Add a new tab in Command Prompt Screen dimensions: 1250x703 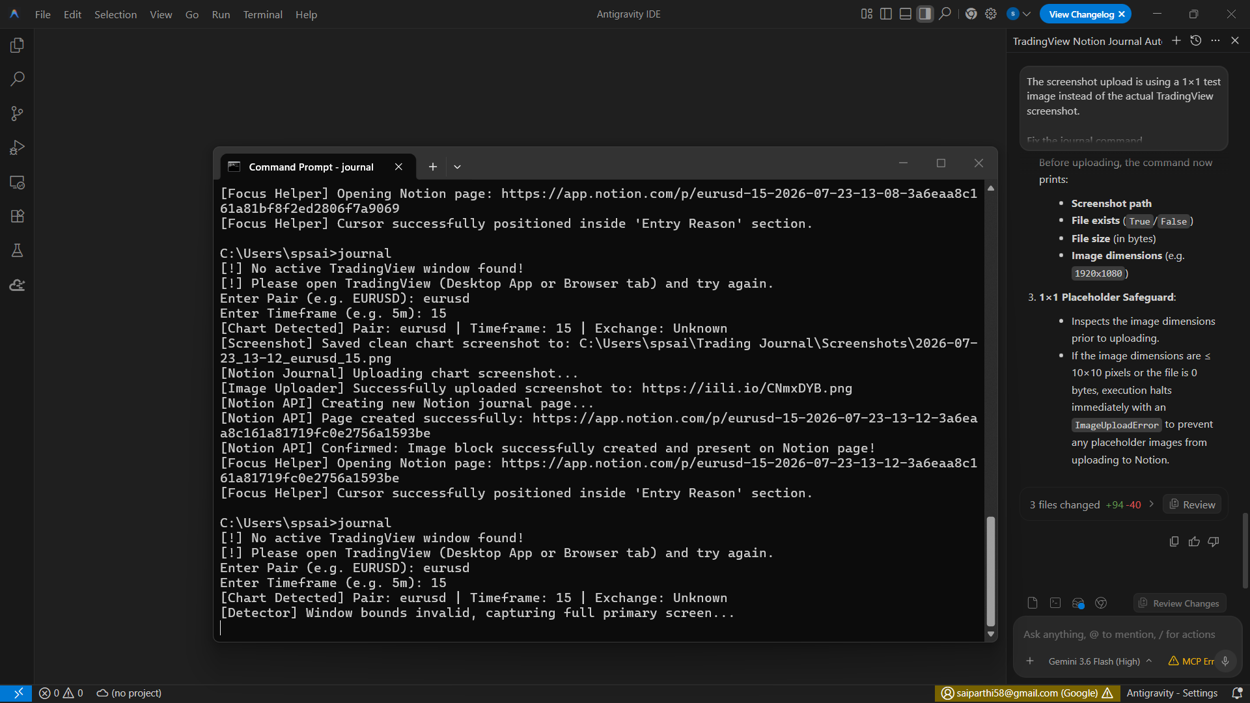tap(432, 167)
